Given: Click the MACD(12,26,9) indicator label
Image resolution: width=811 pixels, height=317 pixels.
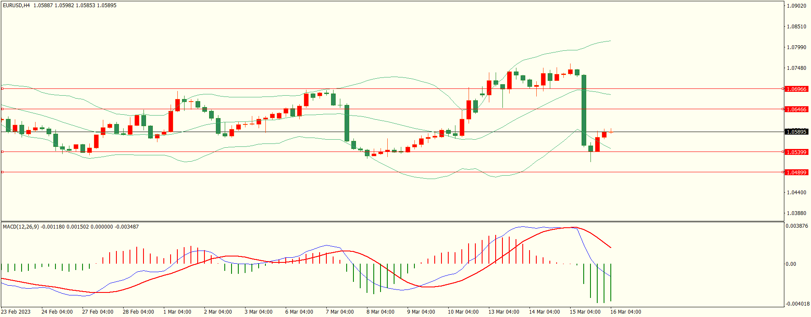Looking at the screenshot, I should tap(21, 227).
